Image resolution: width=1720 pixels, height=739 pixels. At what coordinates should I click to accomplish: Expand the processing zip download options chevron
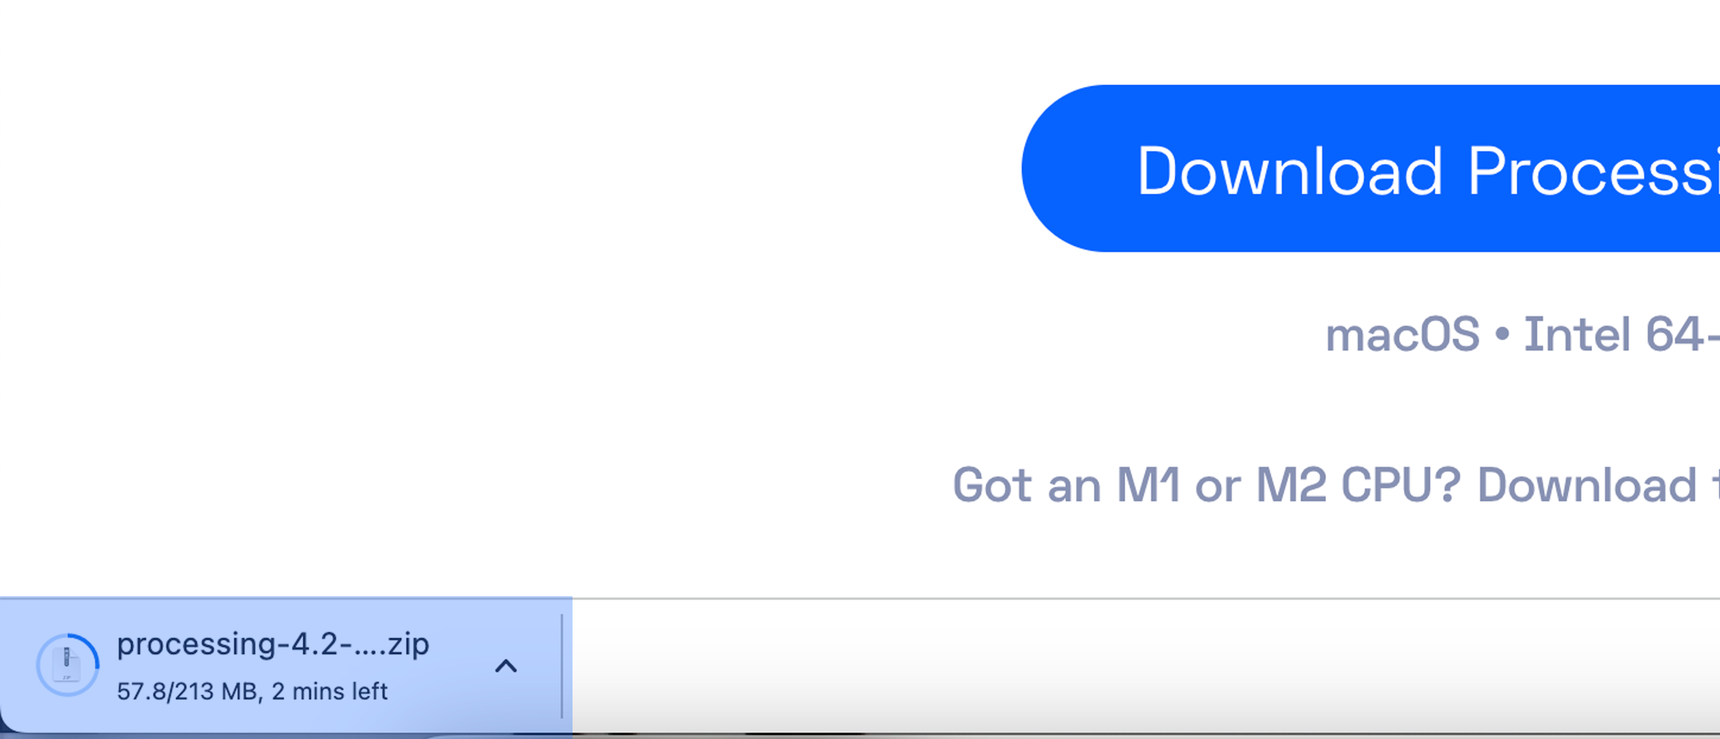506,665
